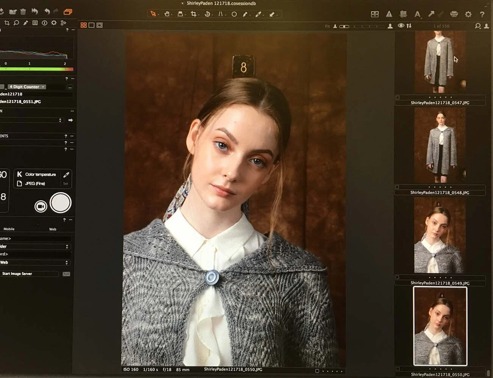Click the histogram exposure evaluation bar
This screenshot has width=493, height=378.
pos(37,69)
